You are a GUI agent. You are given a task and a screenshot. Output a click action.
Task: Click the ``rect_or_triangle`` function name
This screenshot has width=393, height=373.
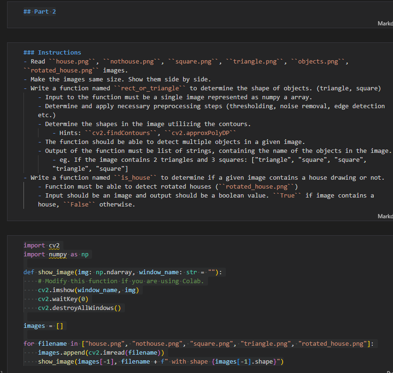point(150,88)
